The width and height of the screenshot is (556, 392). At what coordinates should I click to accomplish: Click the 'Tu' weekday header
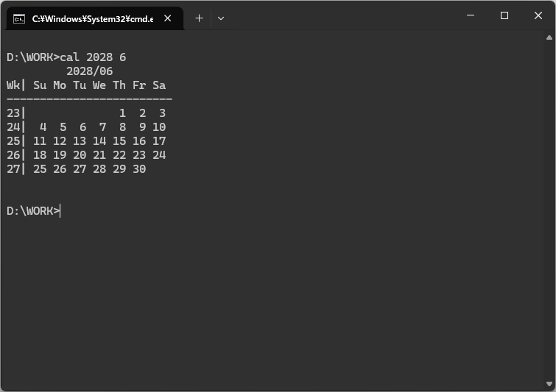[80, 85]
